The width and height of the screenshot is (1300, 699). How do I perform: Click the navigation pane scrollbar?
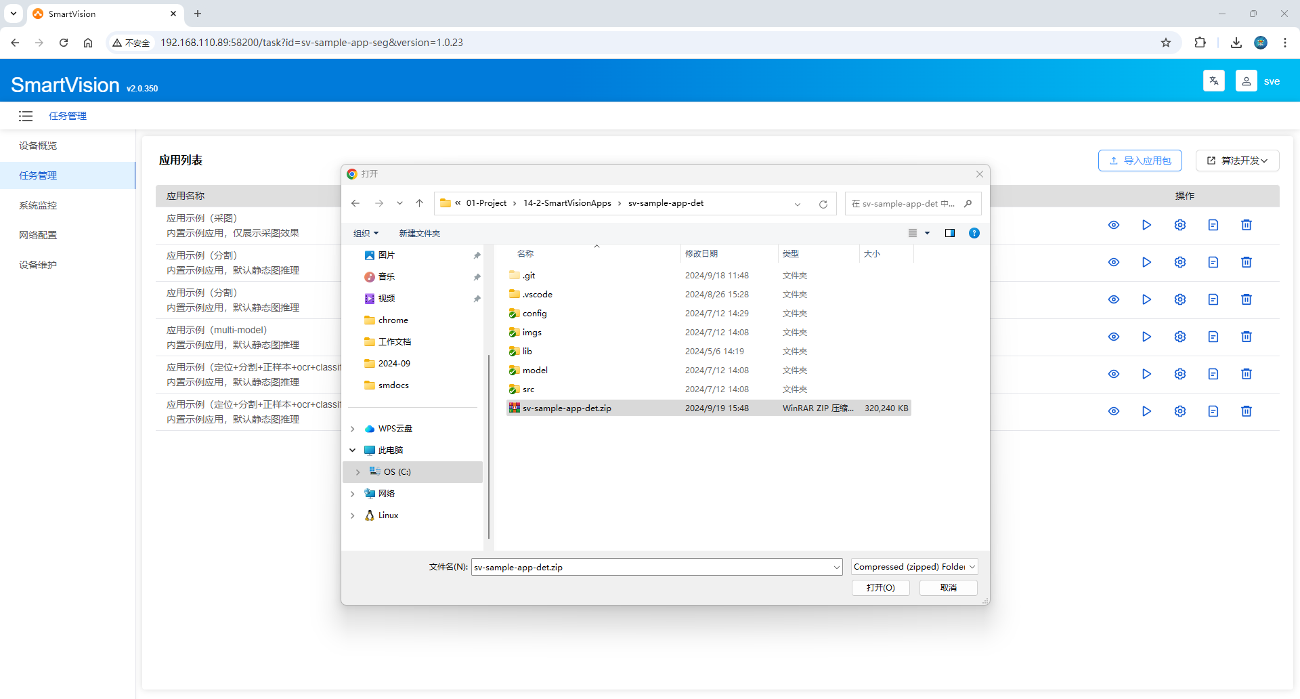(488, 446)
